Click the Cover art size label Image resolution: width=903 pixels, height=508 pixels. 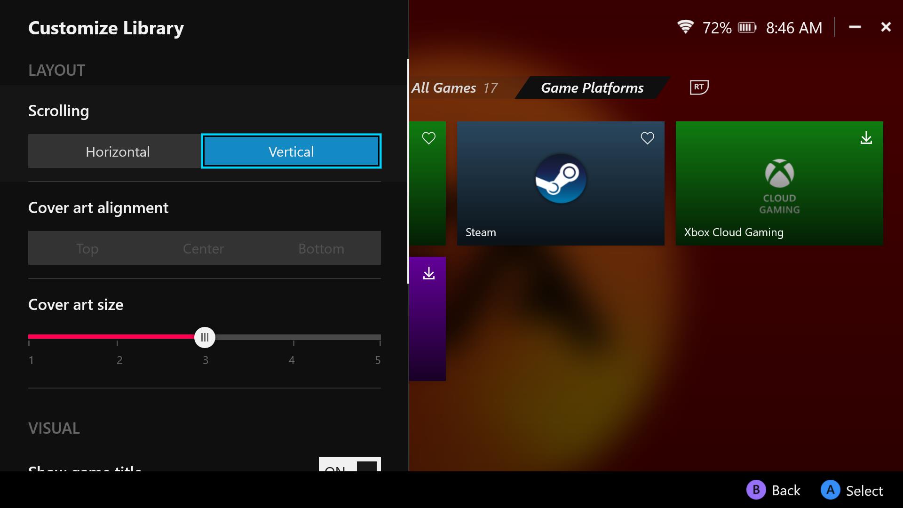click(x=76, y=305)
